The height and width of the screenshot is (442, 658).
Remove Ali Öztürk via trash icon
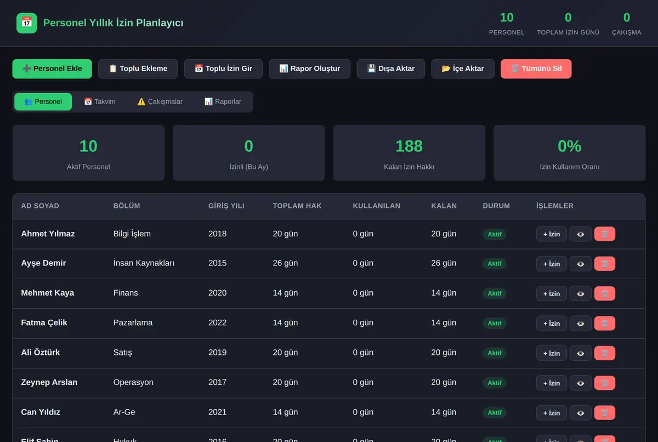coord(605,353)
